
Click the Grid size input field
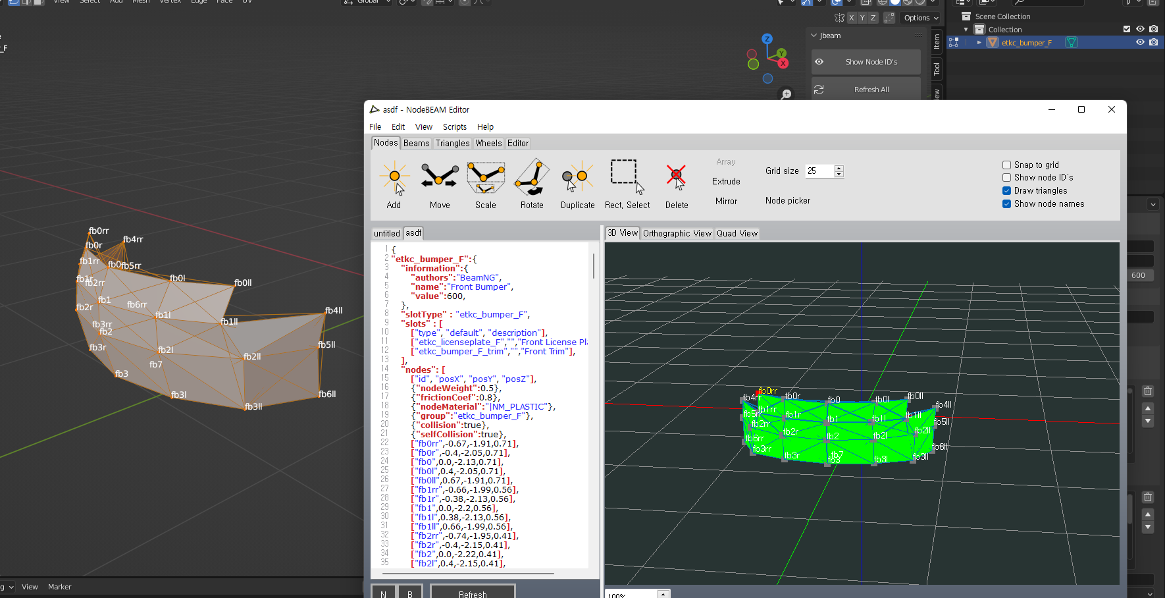click(819, 171)
